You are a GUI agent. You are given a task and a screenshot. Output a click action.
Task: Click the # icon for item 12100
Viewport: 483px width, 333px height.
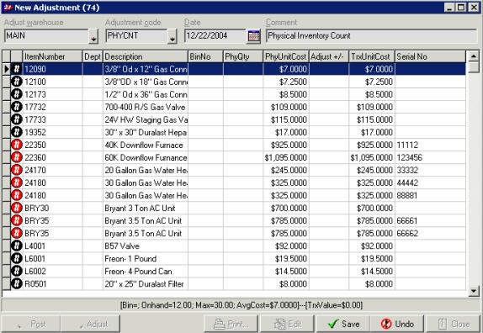click(x=17, y=82)
